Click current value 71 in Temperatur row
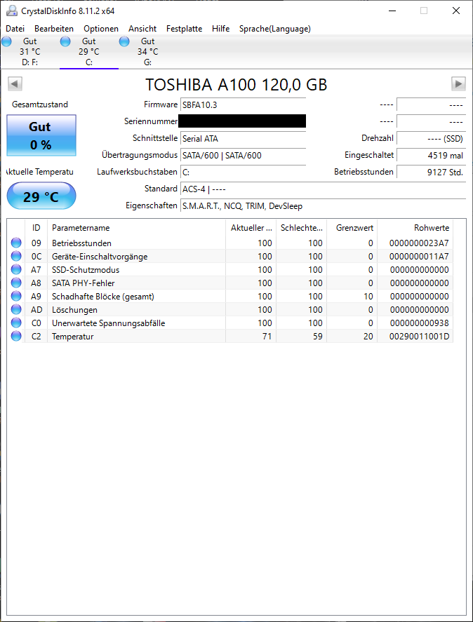The image size is (473, 622). click(x=267, y=337)
